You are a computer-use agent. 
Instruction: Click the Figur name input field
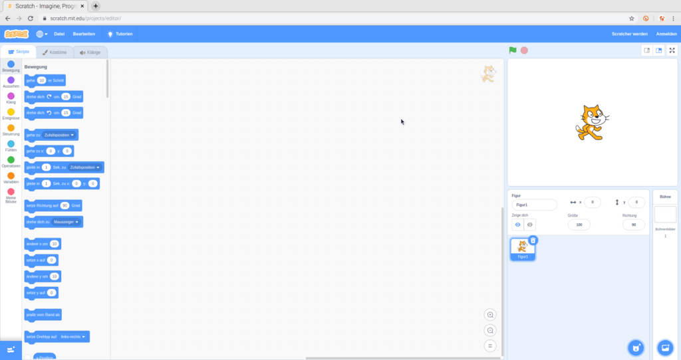[534, 205]
